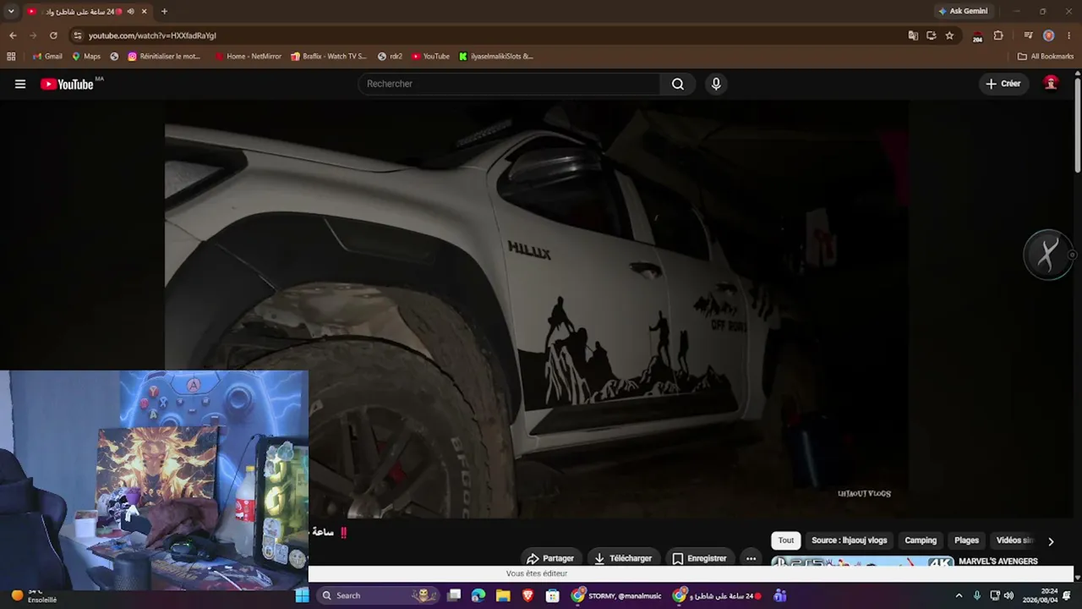The image size is (1082, 609).
Task: Click the YouTube search magnifier button
Action: pyautogui.click(x=678, y=84)
